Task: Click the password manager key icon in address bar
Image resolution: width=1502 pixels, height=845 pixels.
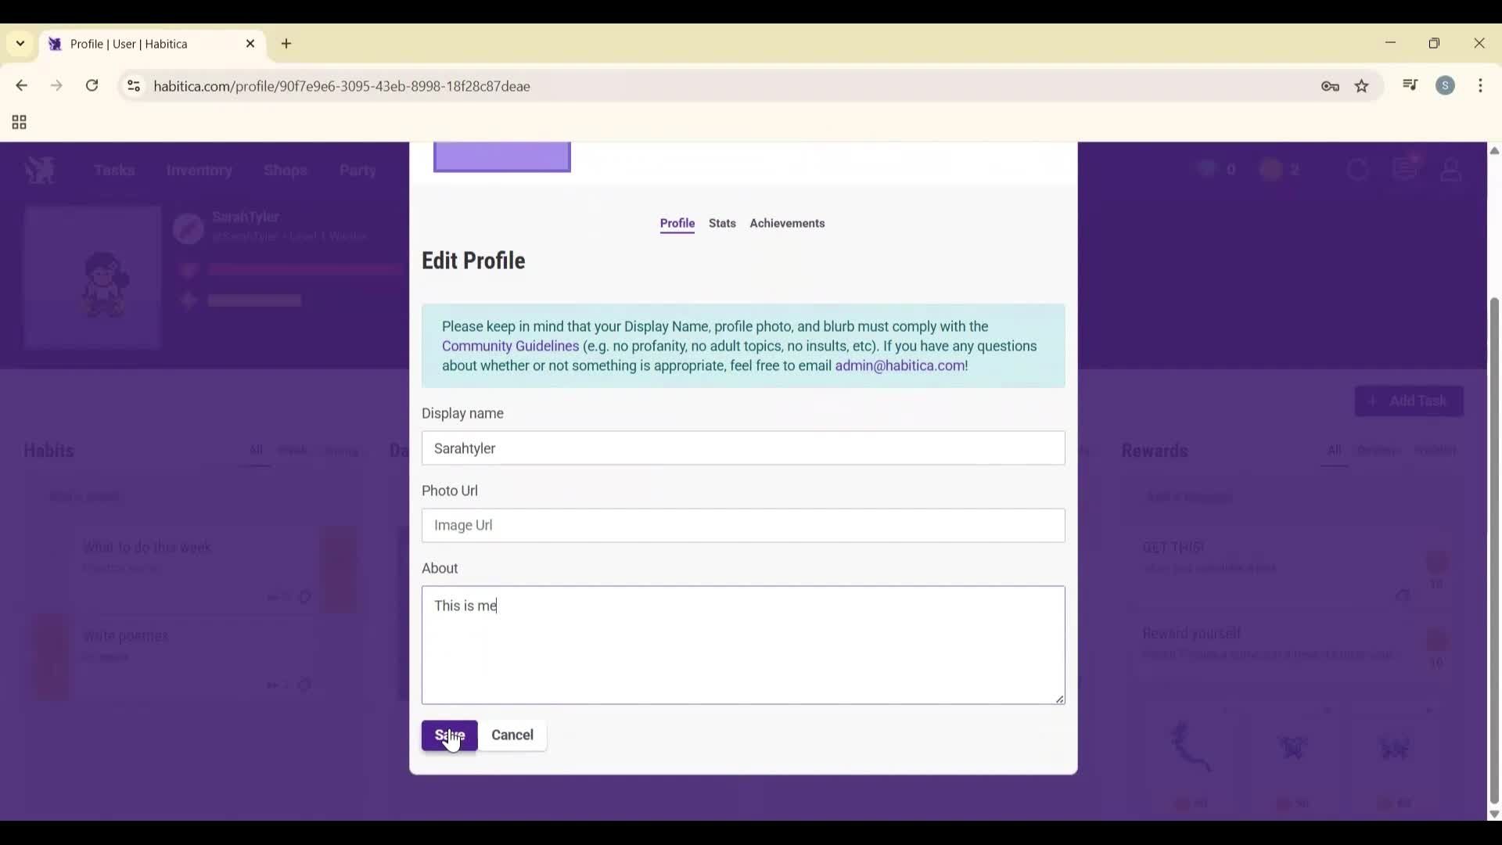Action: point(1331,87)
